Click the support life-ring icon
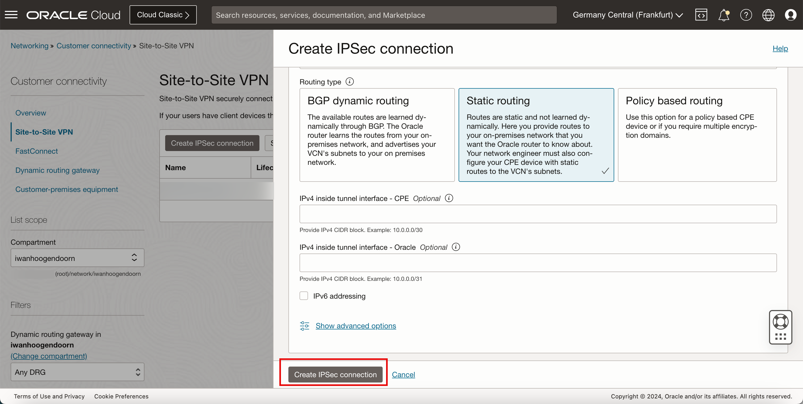This screenshot has height=404, width=803. [781, 322]
